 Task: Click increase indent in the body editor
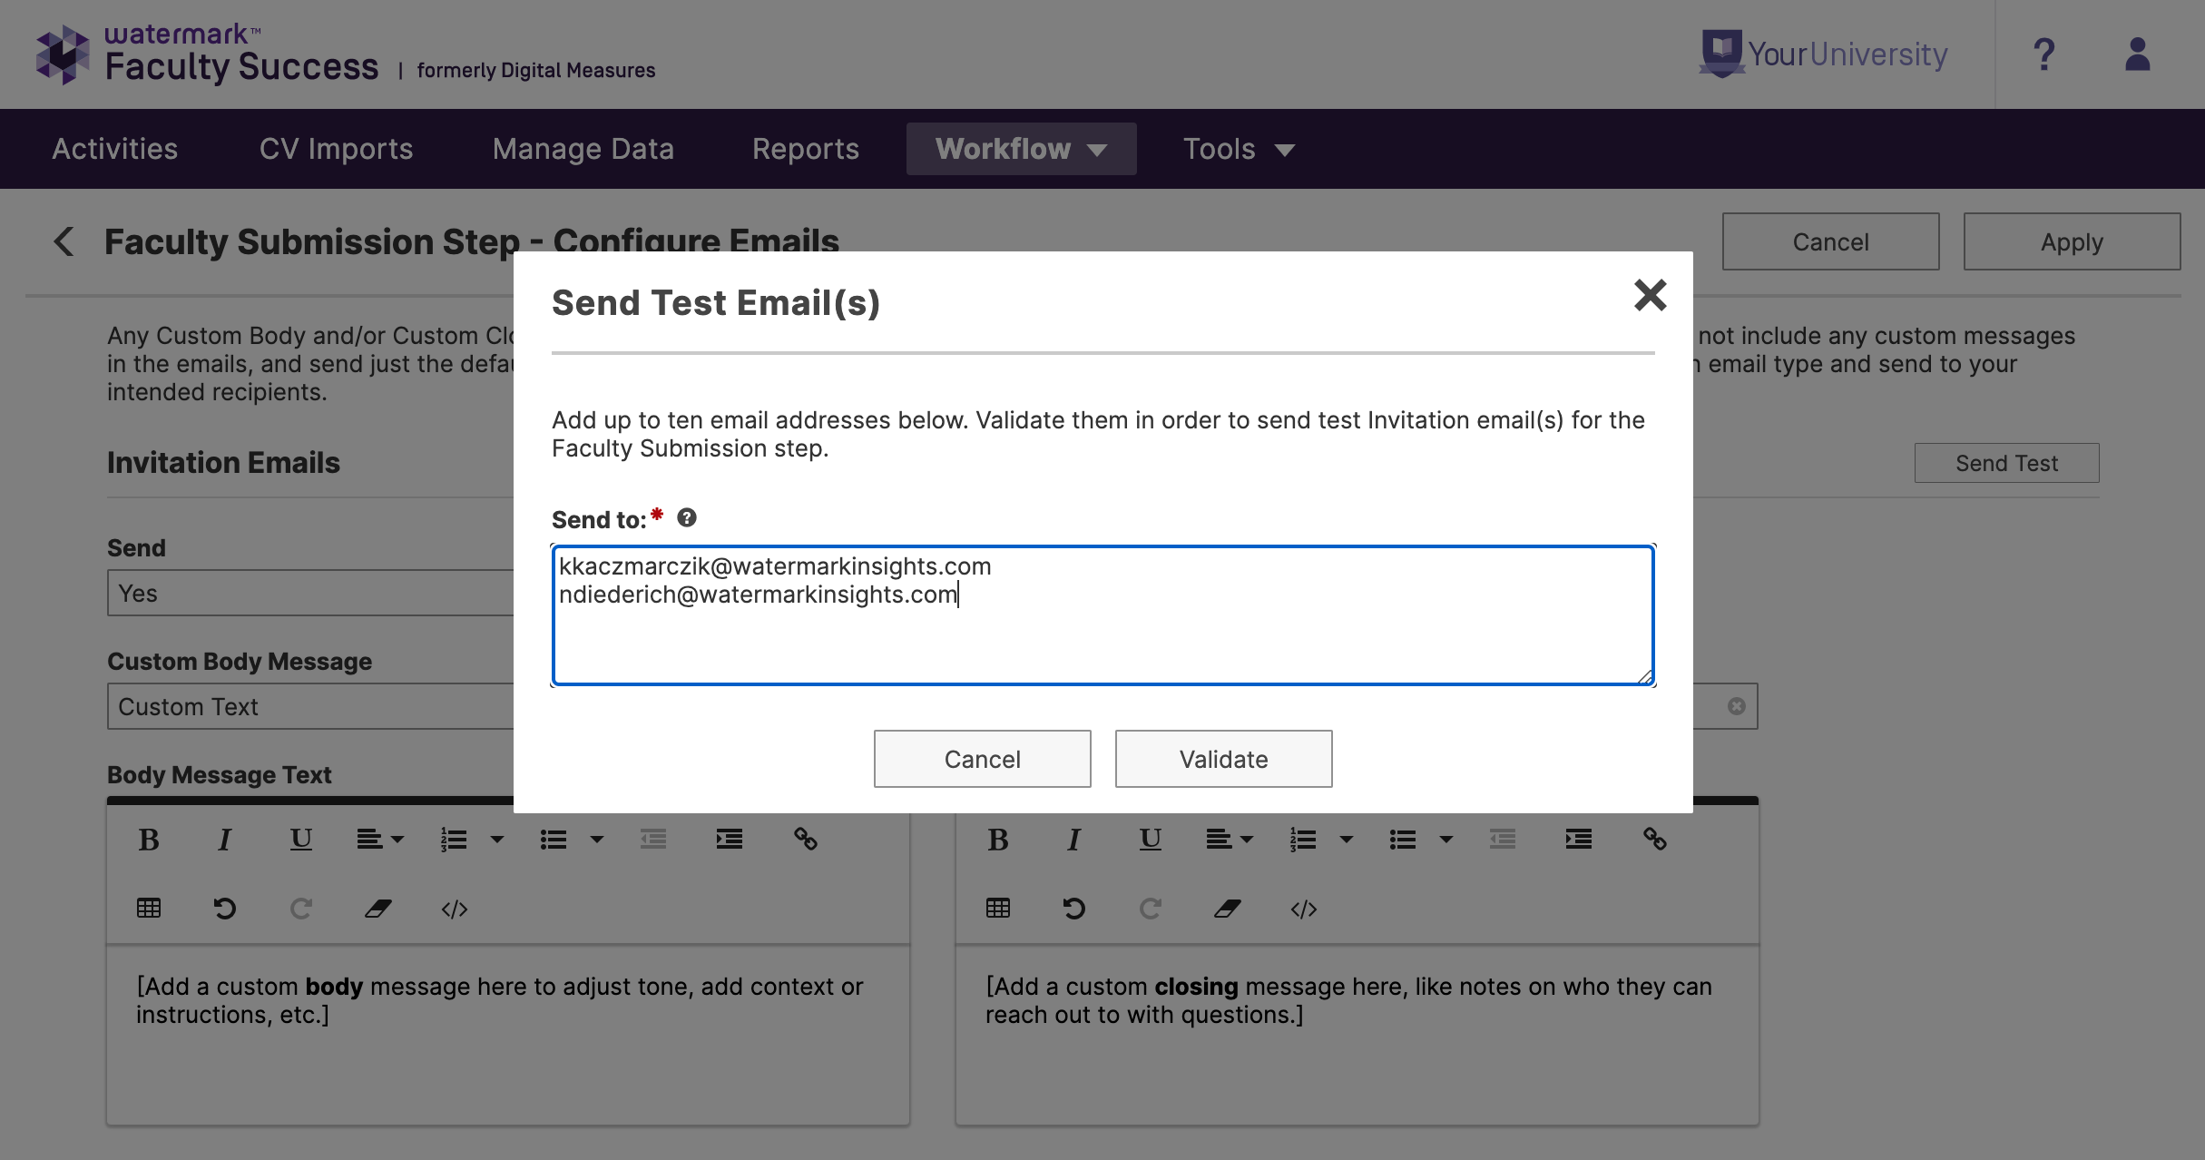tap(730, 840)
